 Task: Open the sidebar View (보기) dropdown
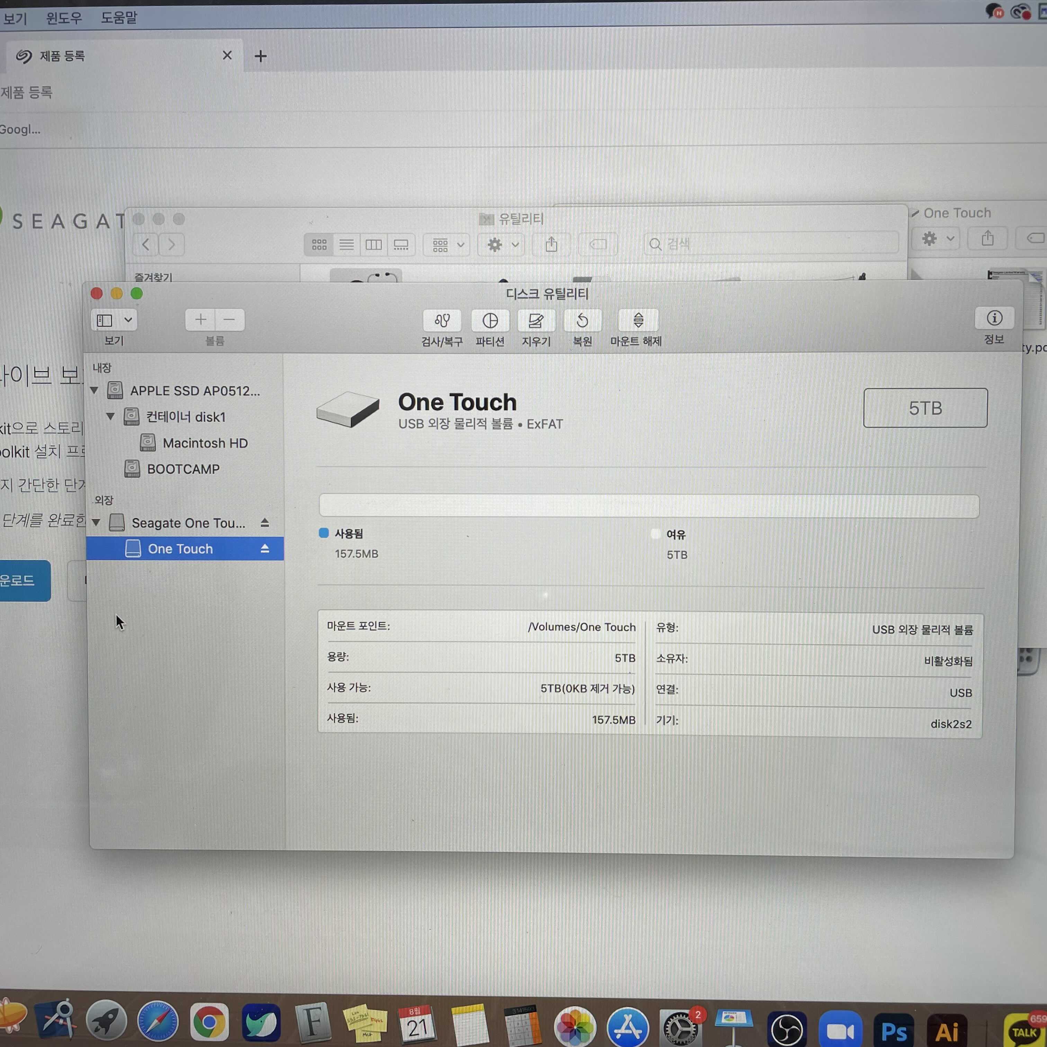[x=114, y=320]
